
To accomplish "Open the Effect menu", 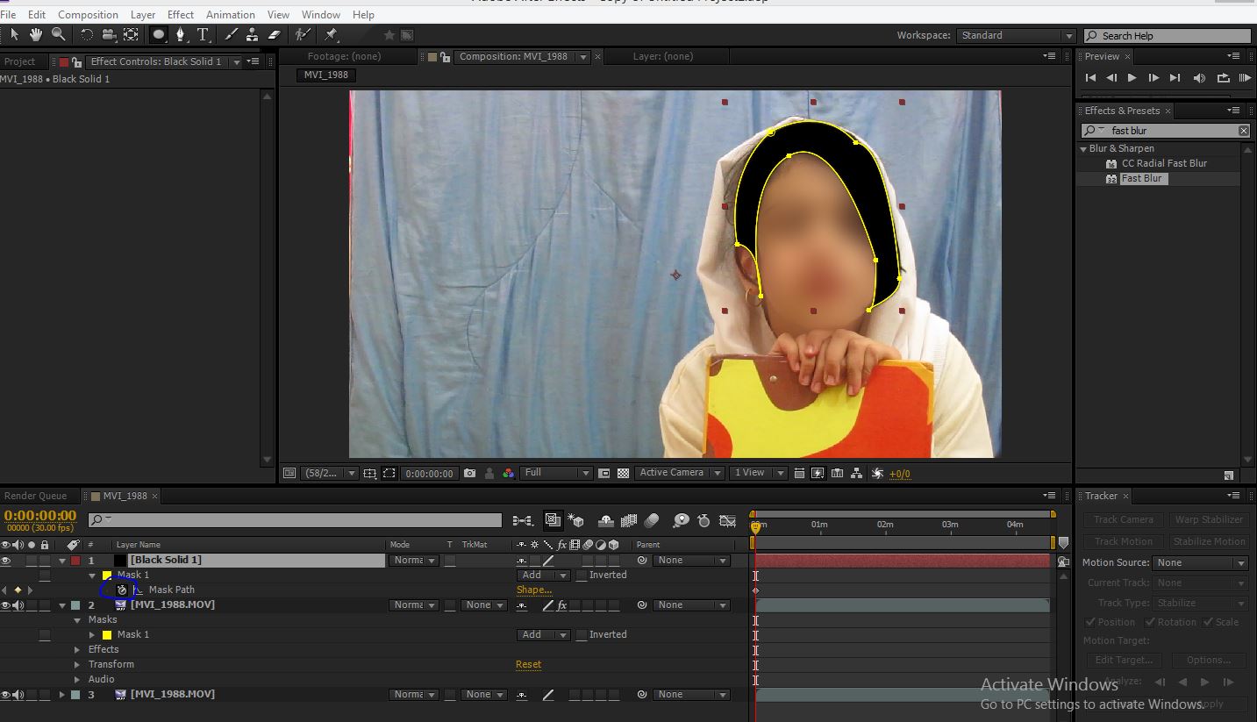I will [x=181, y=15].
